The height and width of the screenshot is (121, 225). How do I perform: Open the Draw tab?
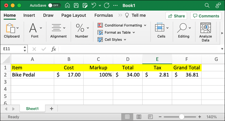click(x=48, y=15)
